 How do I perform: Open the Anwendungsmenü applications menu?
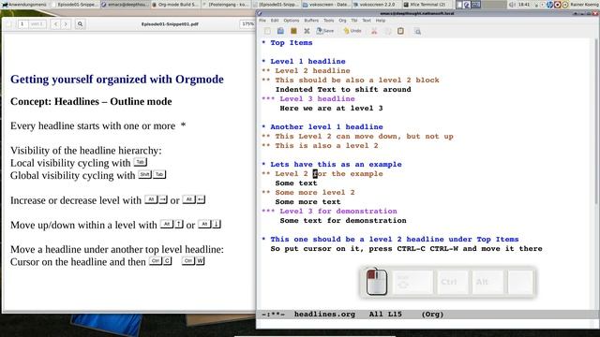coord(23,5)
